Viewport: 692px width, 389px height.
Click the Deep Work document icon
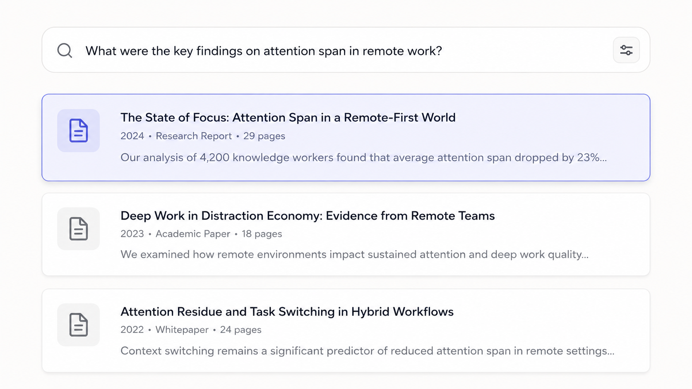[79, 229]
